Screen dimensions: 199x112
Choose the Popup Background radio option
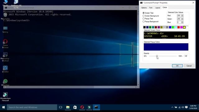pos(144,21)
